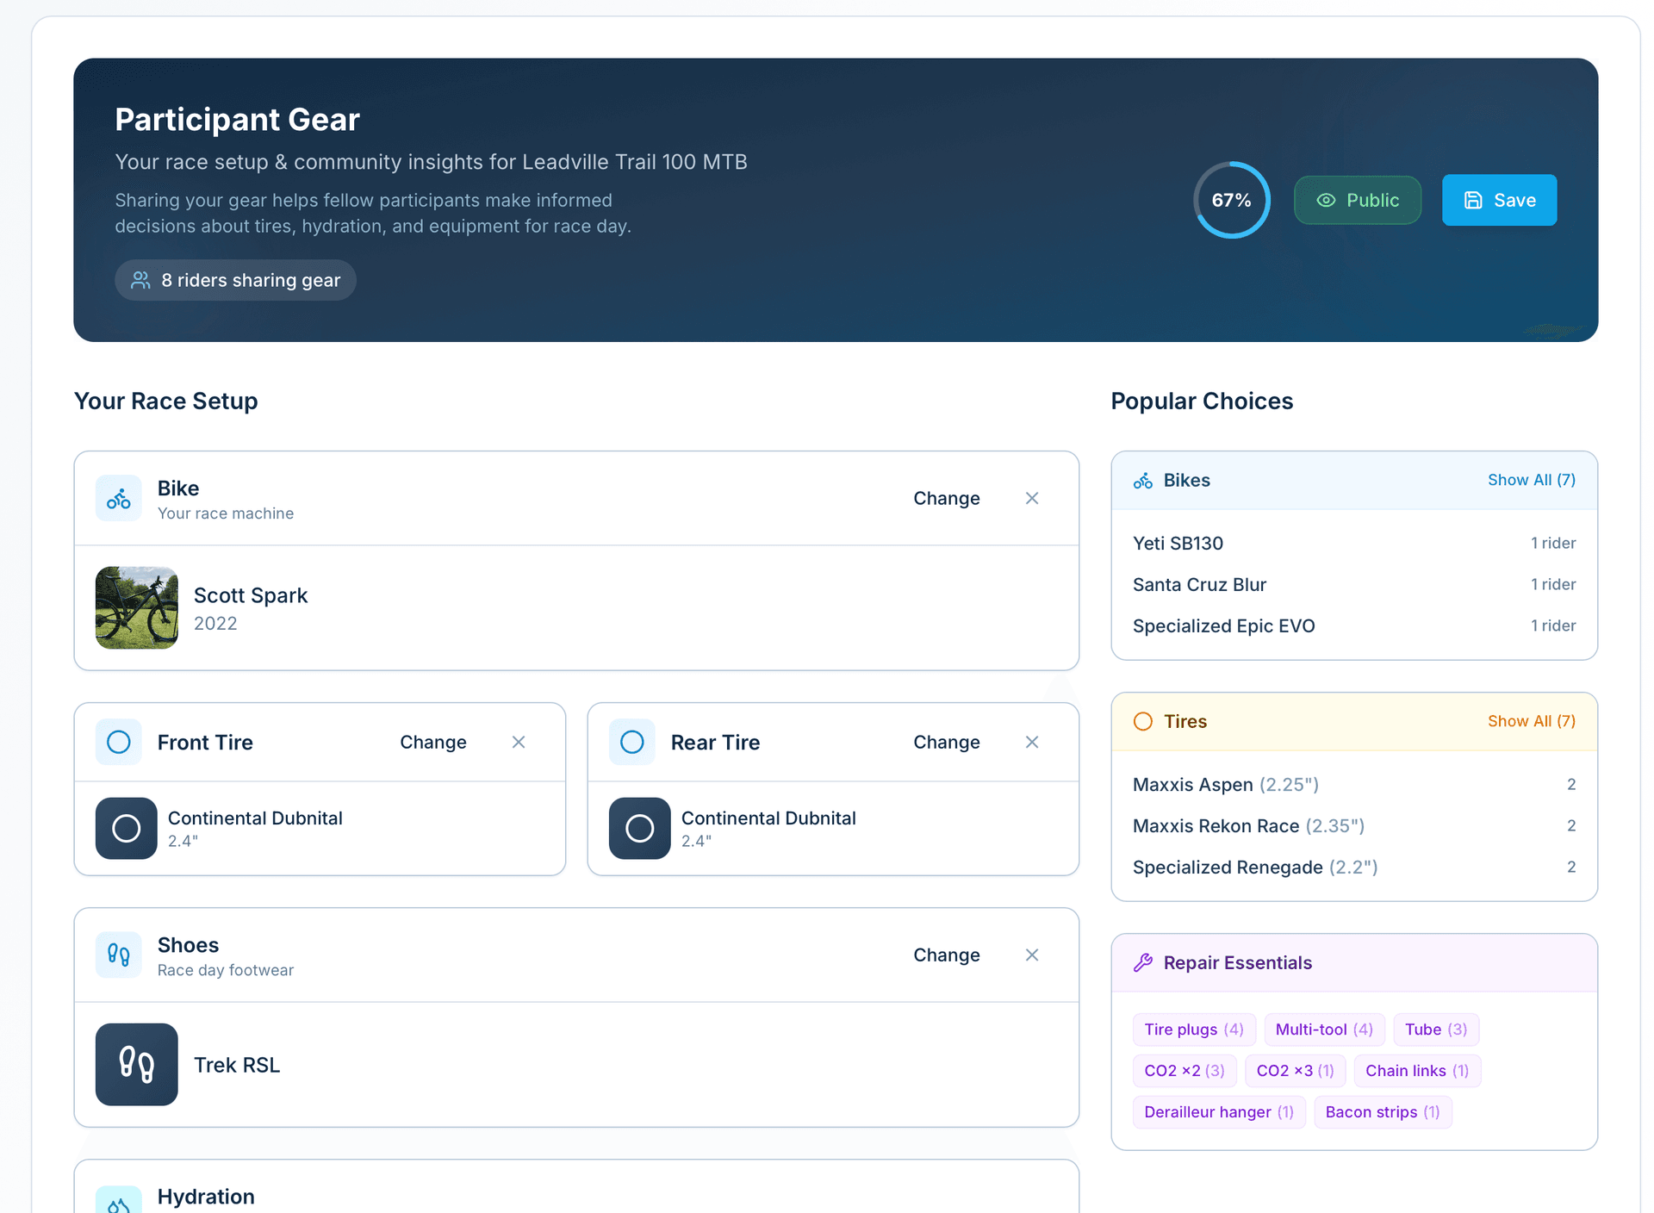1654x1213 pixels.
Task: Change the Rear Tire selection
Action: tap(946, 742)
